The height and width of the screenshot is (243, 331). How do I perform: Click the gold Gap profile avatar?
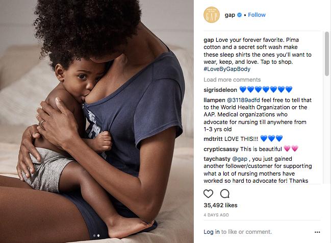pos(212,15)
